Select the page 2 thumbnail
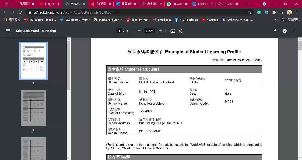302x160 pixels. (x=34, y=108)
